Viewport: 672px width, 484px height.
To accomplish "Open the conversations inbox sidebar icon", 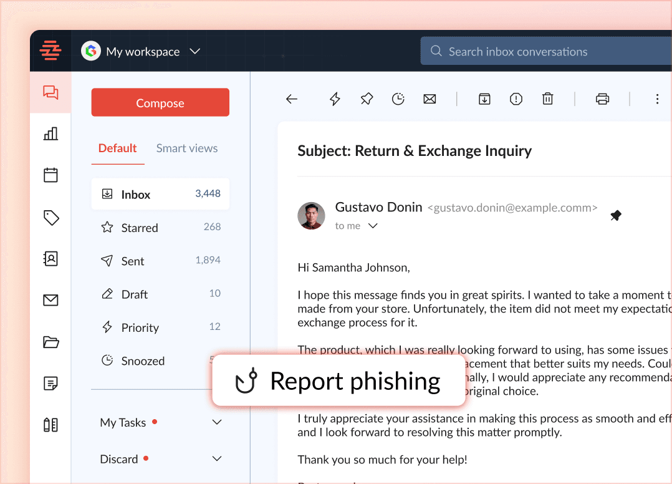I will click(50, 92).
